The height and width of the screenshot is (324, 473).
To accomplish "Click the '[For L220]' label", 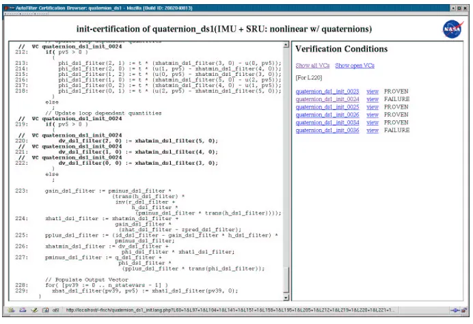I will [x=309, y=78].
